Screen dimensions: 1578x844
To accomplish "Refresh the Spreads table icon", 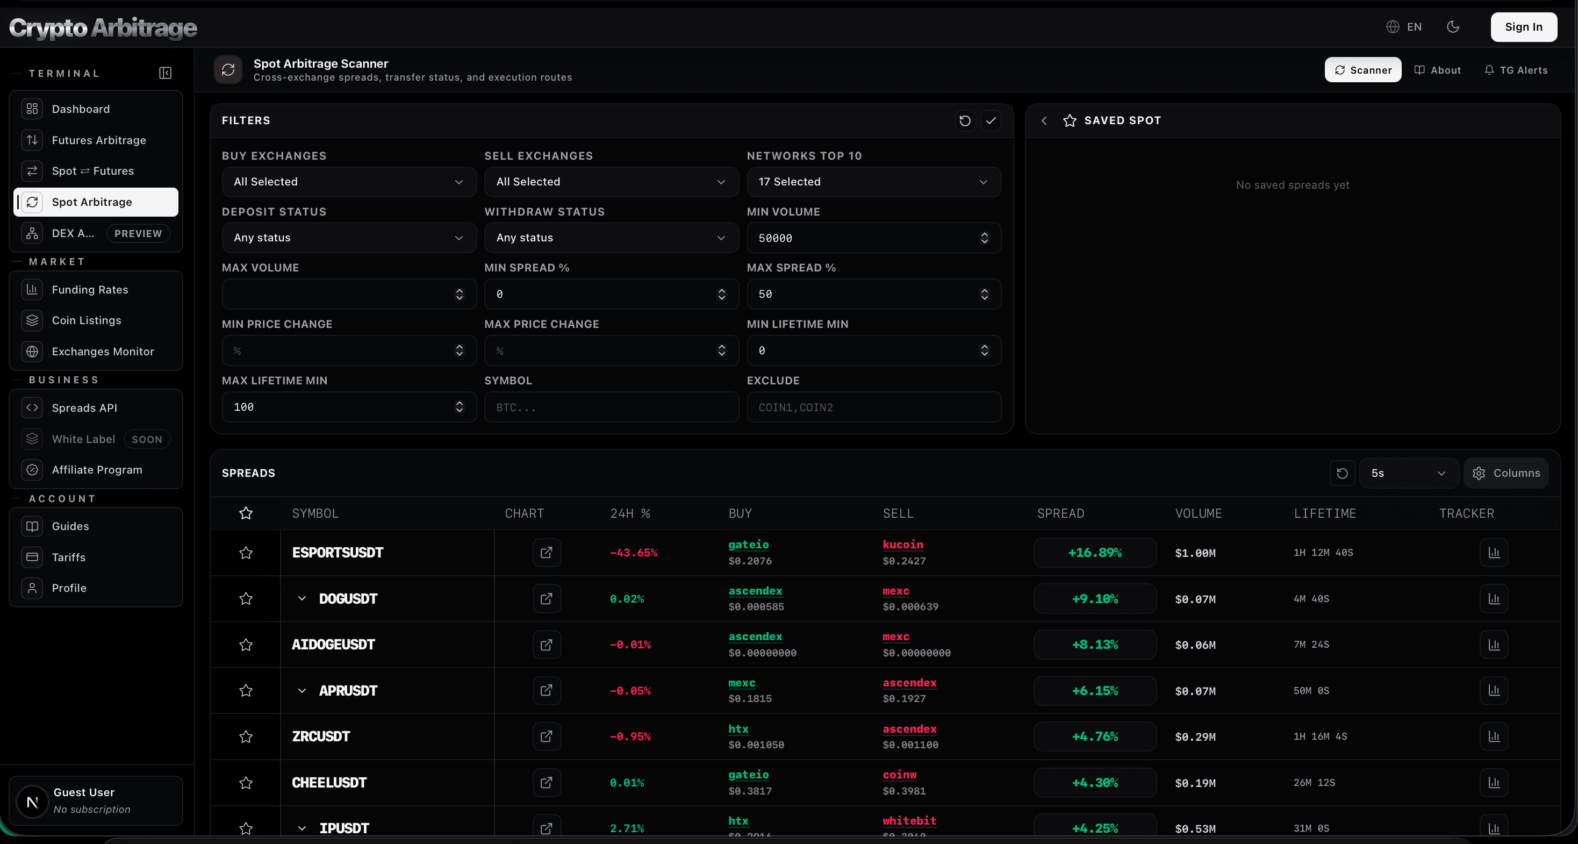I will coord(1342,473).
